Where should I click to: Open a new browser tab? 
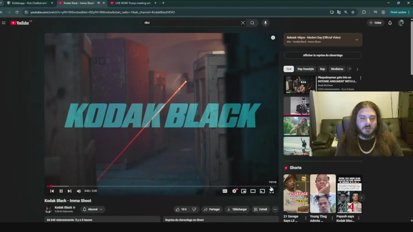[x=163, y=3]
